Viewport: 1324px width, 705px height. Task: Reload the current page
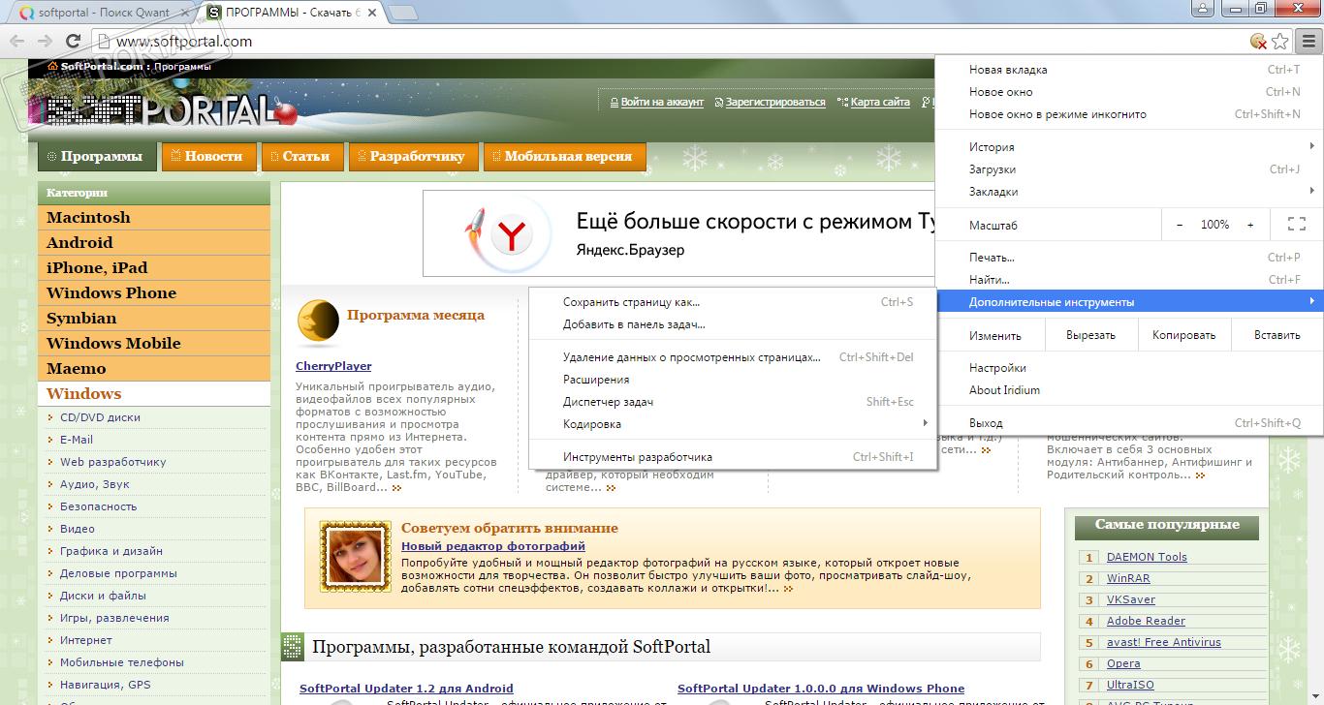tap(73, 41)
